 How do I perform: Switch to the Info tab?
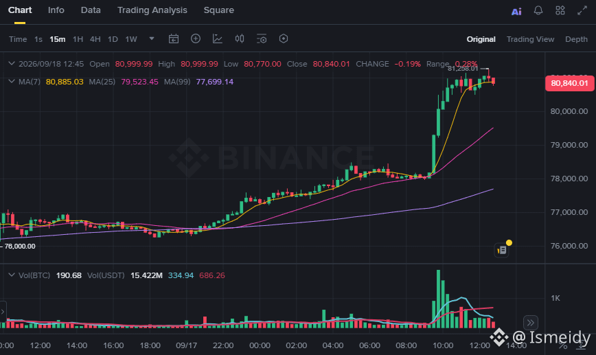(56, 10)
